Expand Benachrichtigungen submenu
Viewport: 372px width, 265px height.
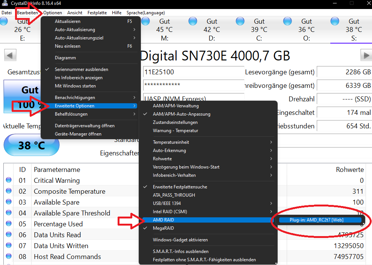pyautogui.click(x=91, y=98)
